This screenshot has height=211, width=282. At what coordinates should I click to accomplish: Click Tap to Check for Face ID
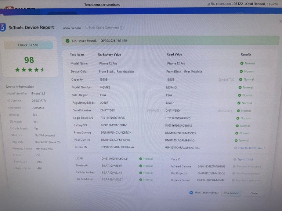point(245,159)
